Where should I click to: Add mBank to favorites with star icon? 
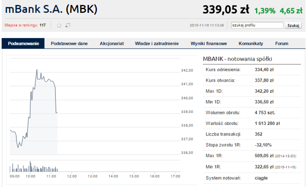pyautogui.click(x=59, y=25)
